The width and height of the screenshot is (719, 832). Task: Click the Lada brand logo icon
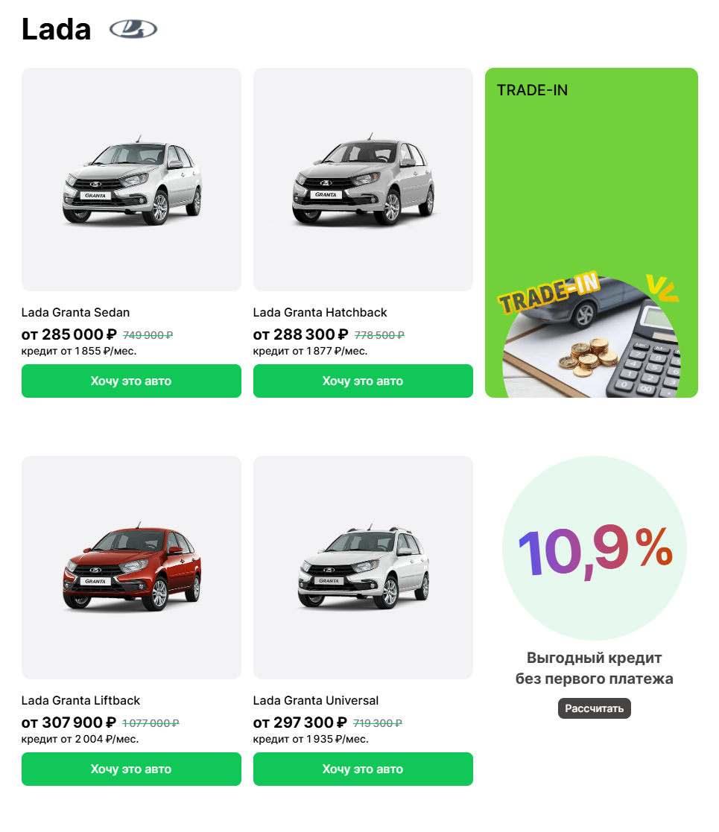(133, 29)
